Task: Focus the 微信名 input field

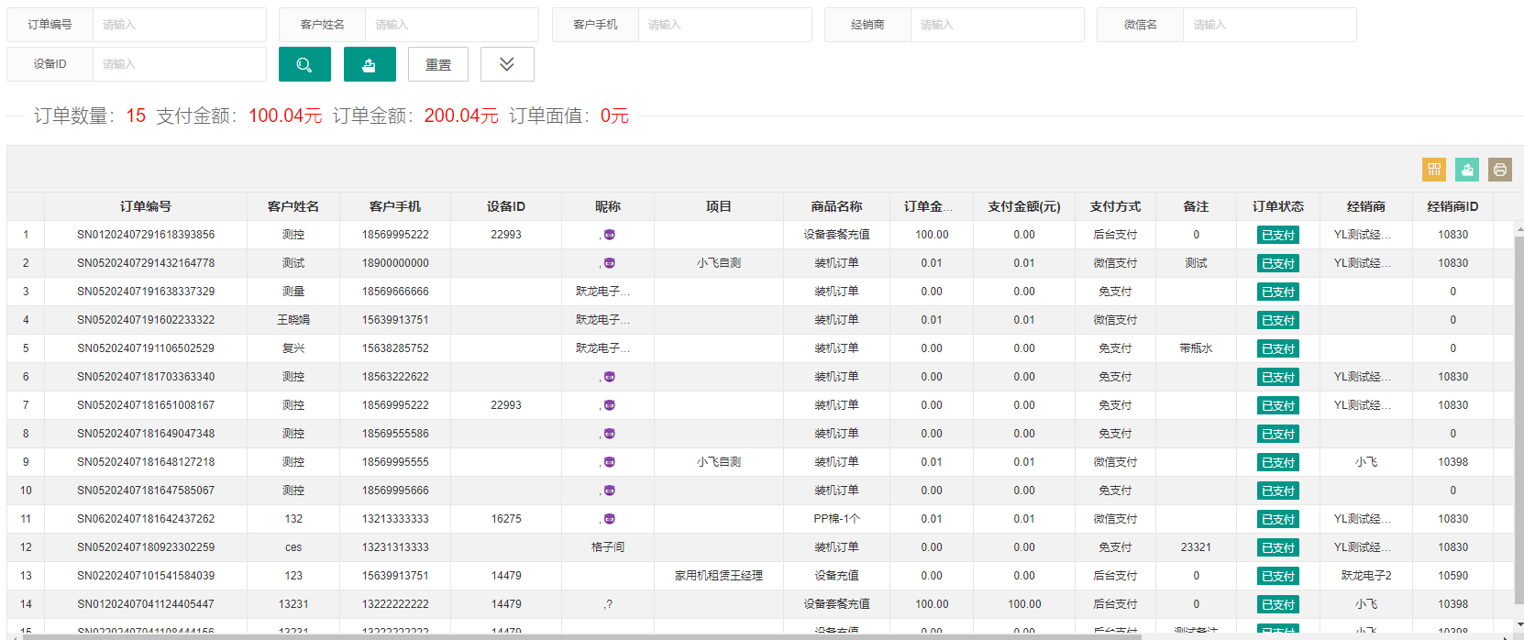Action: pos(1270,25)
